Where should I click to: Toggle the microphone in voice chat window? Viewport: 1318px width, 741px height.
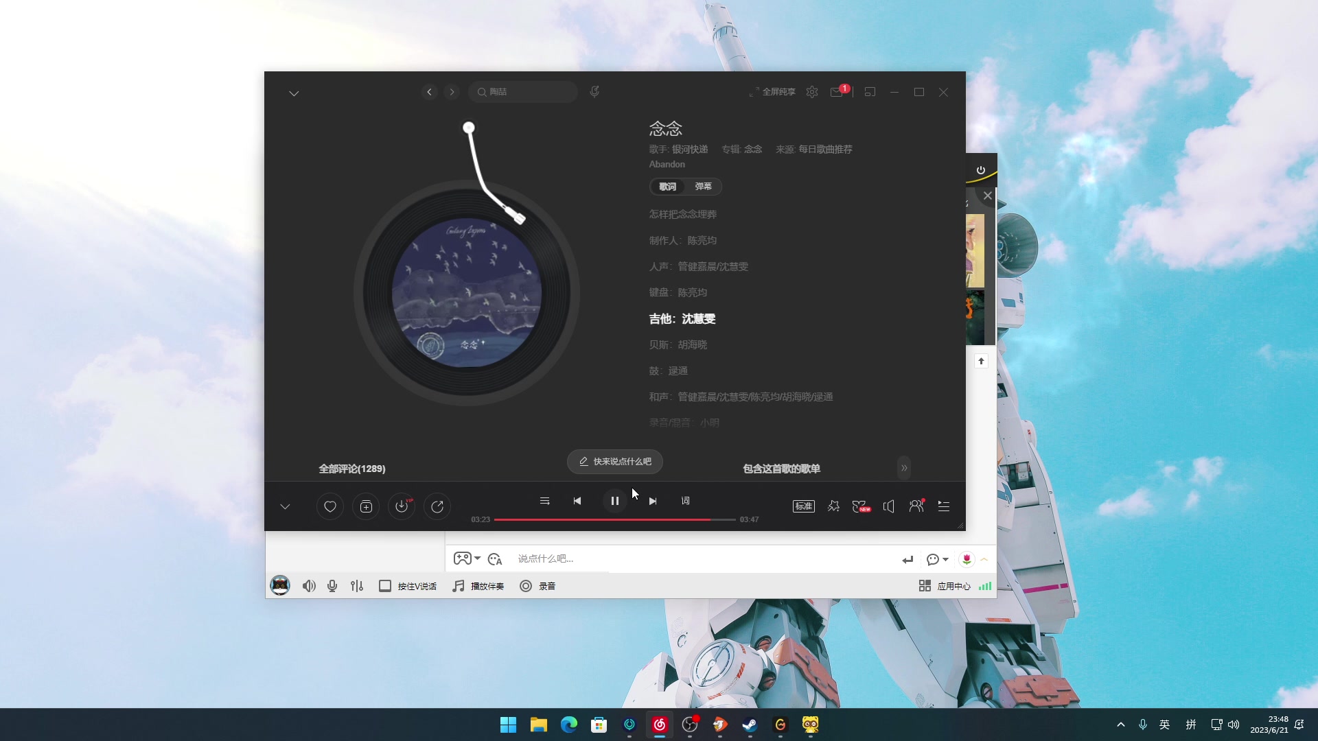click(332, 586)
